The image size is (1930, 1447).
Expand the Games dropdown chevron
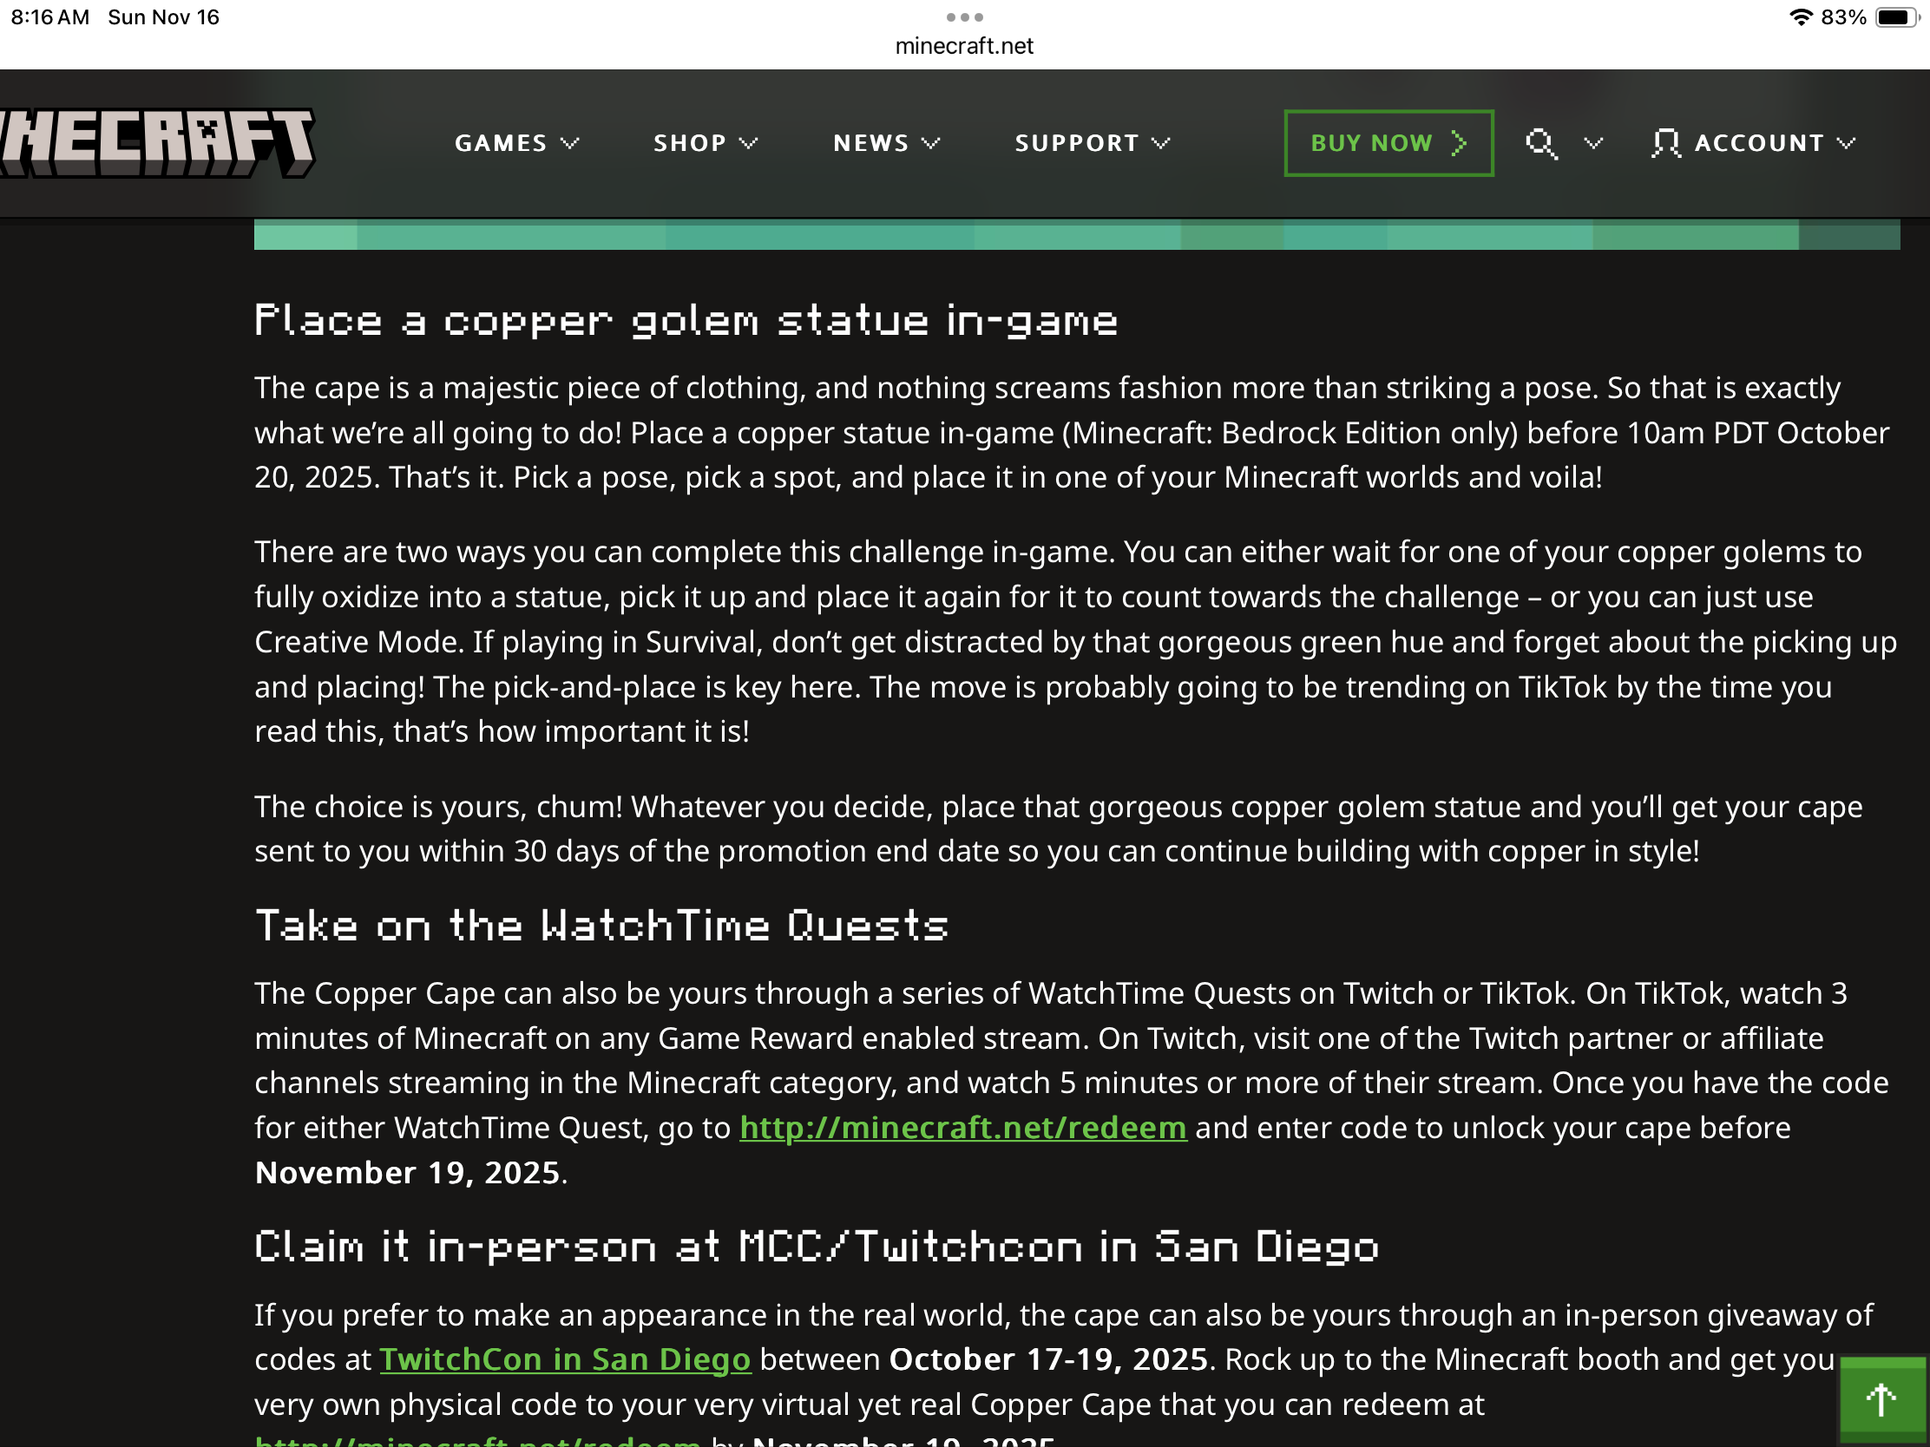pos(570,143)
